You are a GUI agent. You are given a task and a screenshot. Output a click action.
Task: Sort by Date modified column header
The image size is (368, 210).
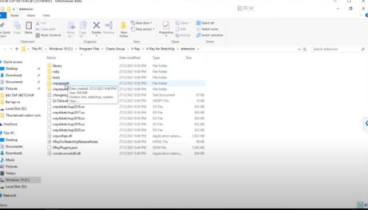(x=129, y=58)
